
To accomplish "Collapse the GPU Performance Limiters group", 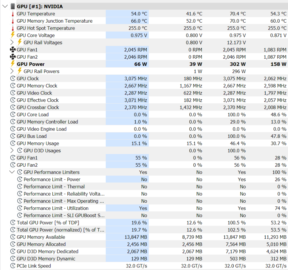I will click(12, 172).
